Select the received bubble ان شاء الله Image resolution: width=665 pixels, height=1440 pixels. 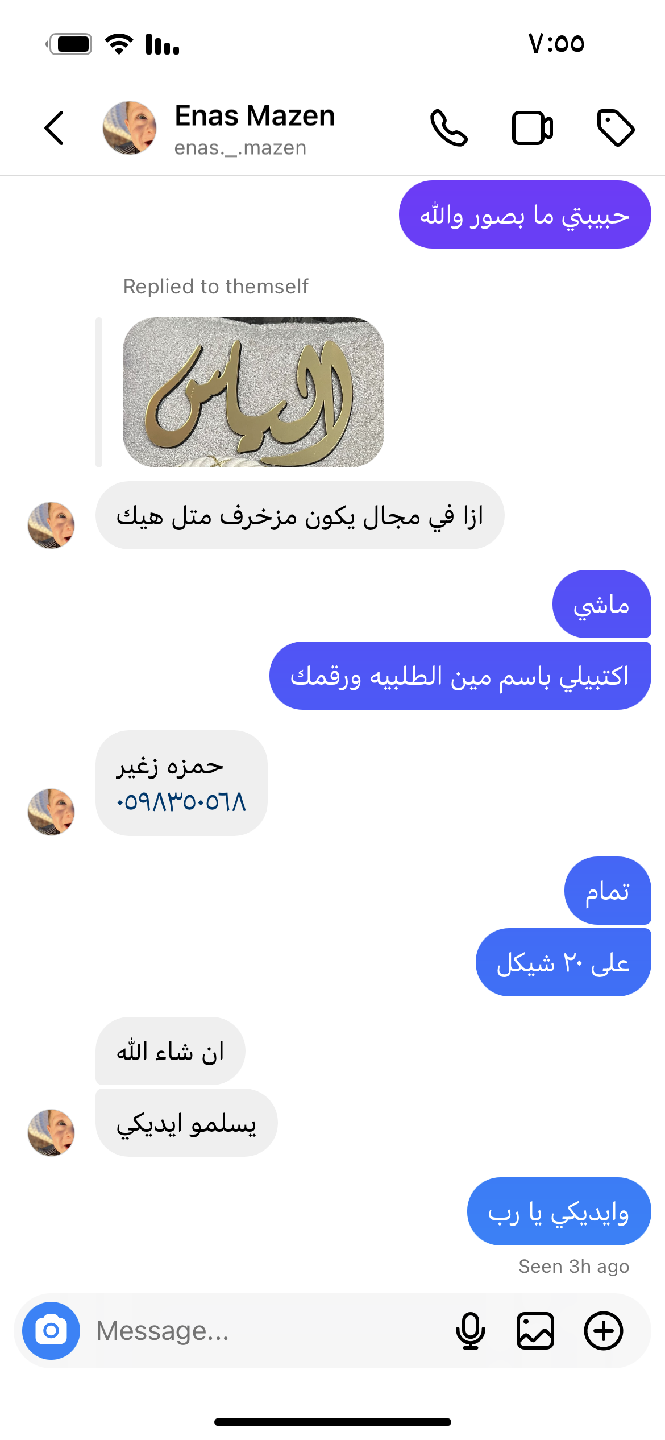pos(171,1051)
